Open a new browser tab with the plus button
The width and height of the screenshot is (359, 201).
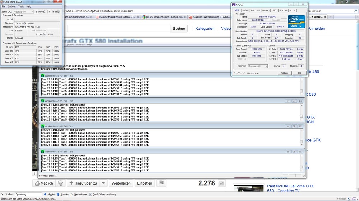[331, 17]
